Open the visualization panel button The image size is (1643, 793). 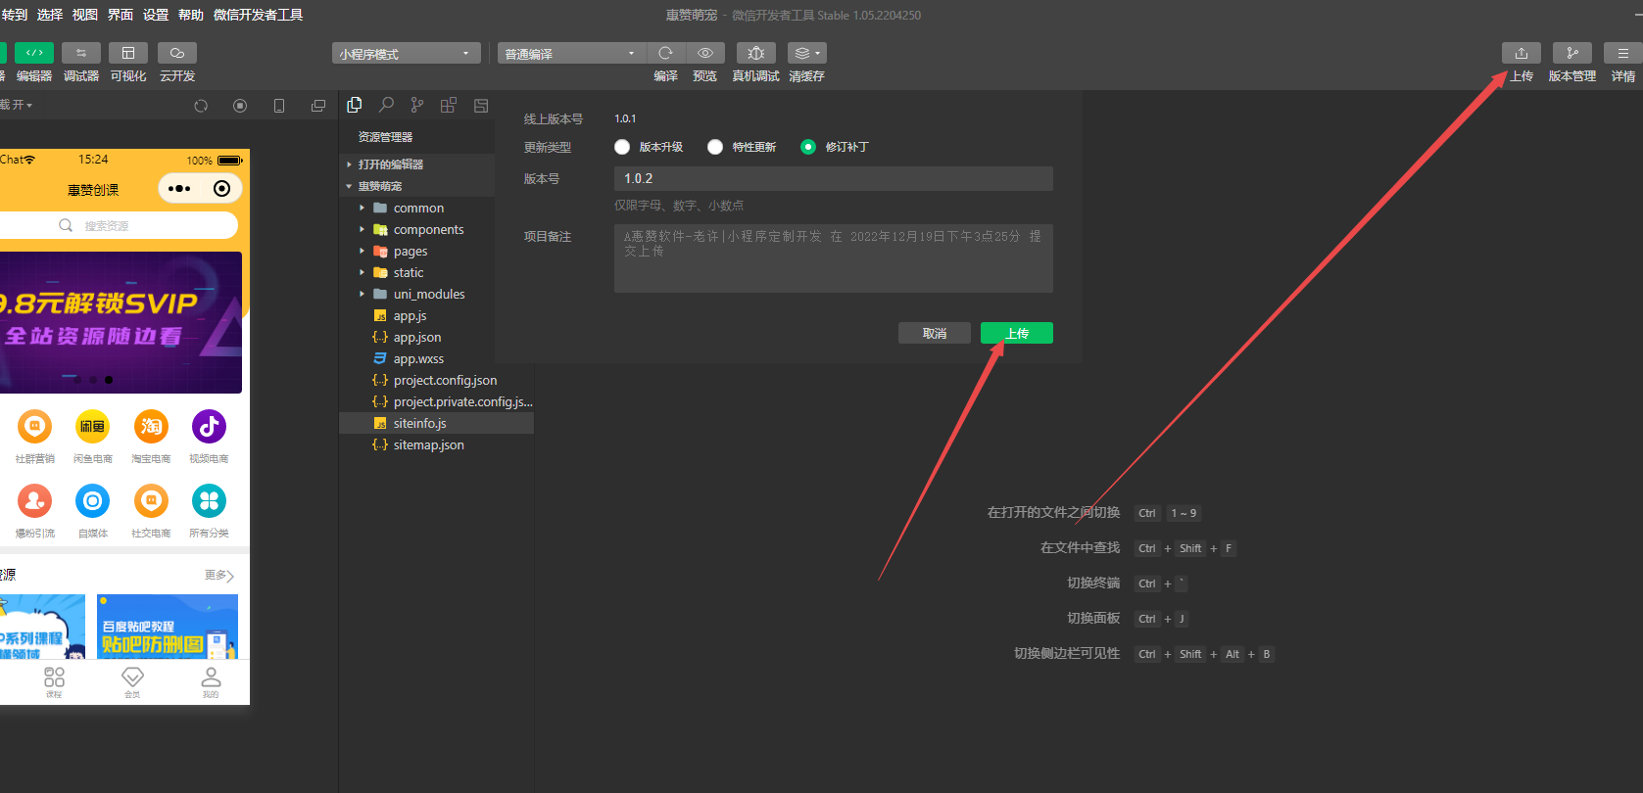(128, 53)
